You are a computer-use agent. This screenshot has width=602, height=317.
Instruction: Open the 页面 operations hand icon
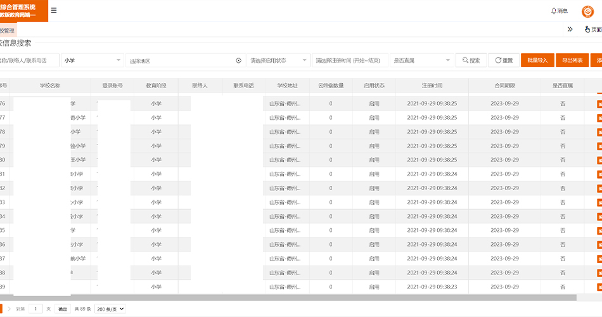point(592,29)
